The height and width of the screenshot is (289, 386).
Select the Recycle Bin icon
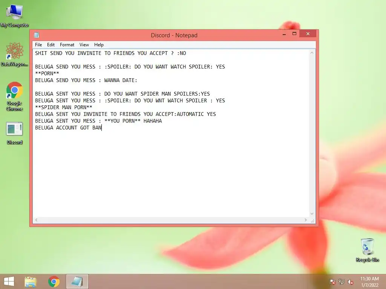tap(367, 250)
